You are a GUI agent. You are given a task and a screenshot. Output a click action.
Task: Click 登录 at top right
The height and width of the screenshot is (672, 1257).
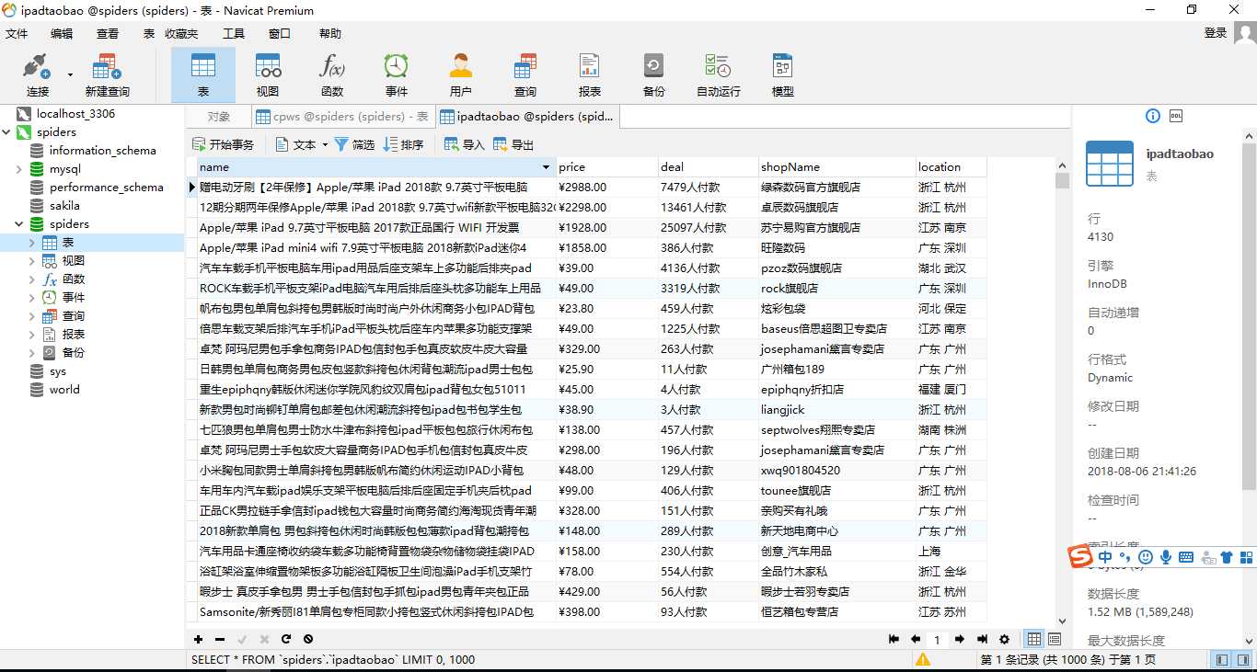coord(1216,33)
